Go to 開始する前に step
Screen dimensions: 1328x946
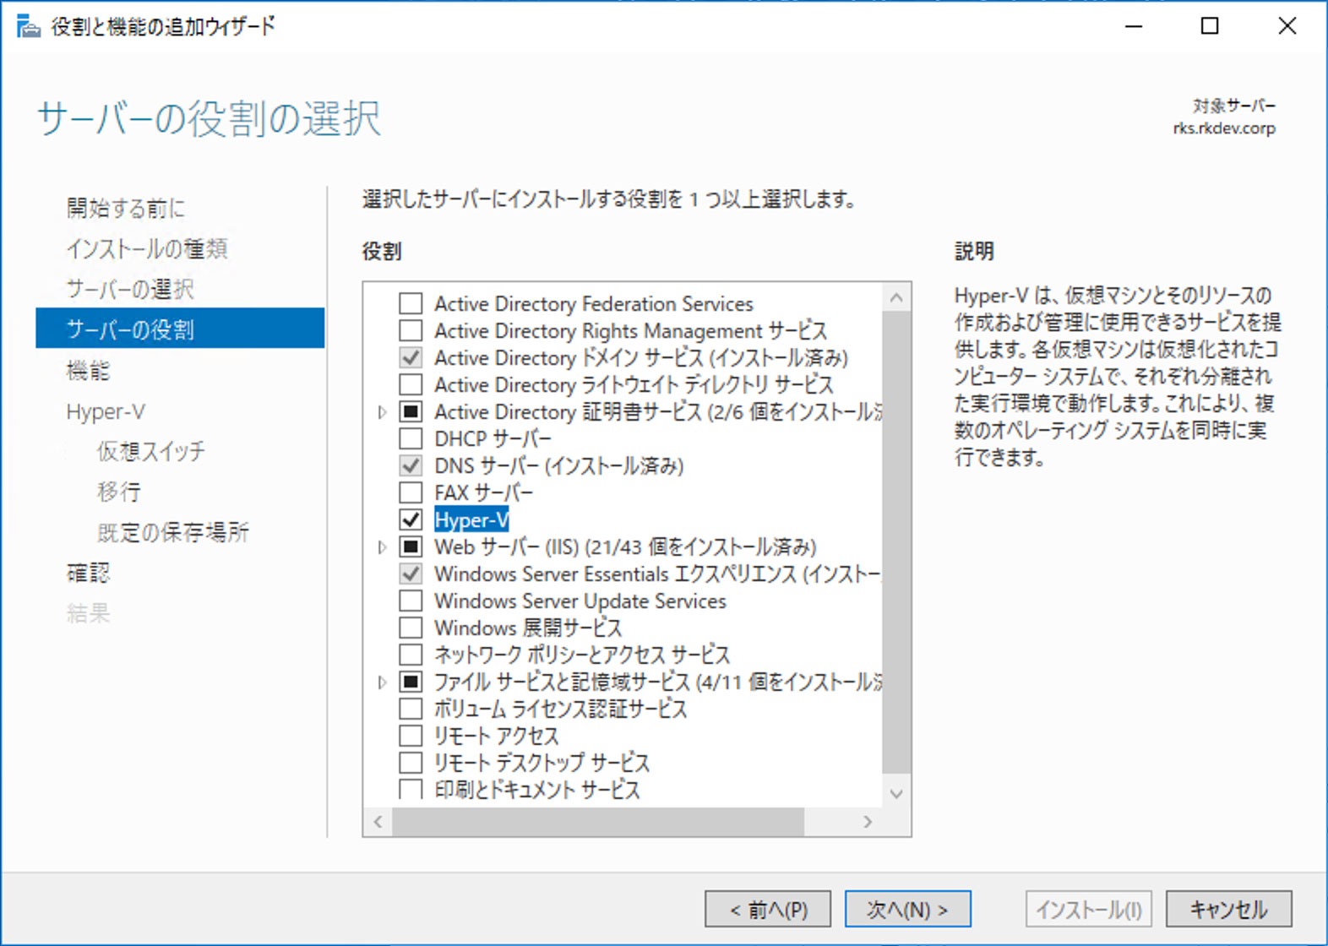[x=126, y=208]
